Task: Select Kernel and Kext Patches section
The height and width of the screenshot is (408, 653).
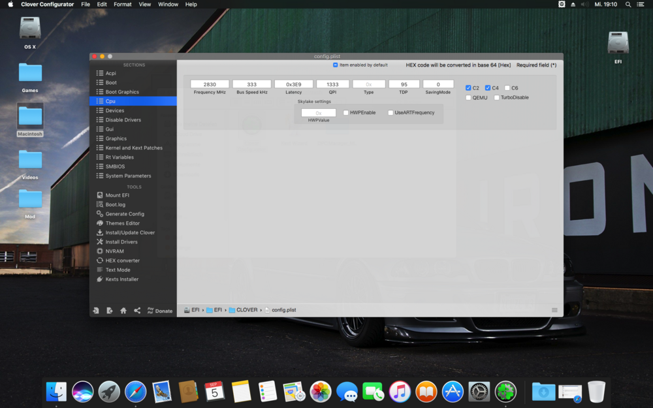Action: point(134,148)
